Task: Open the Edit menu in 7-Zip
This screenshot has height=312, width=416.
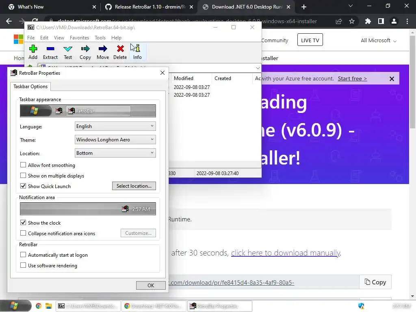Action: point(44,38)
